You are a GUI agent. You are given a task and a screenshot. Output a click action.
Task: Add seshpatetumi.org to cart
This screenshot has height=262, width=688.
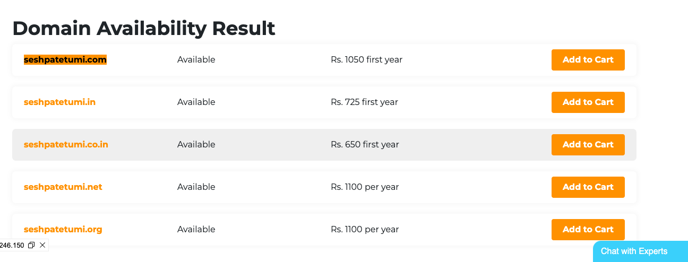coord(588,230)
